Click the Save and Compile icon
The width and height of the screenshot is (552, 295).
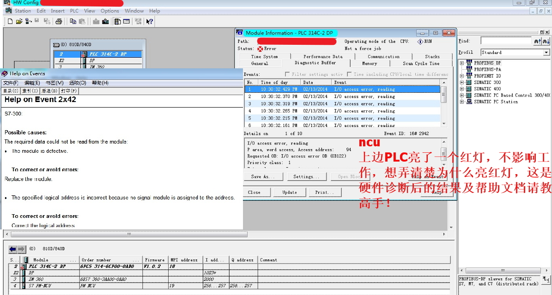click(x=47, y=22)
